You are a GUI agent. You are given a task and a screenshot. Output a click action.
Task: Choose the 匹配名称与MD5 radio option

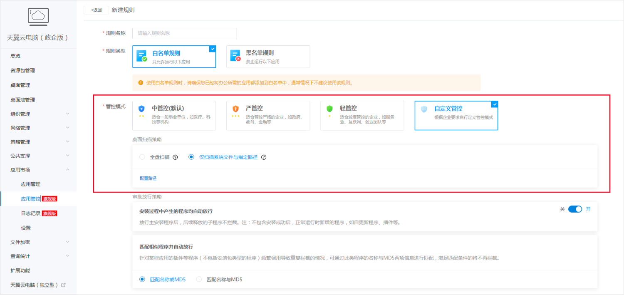coord(199,279)
